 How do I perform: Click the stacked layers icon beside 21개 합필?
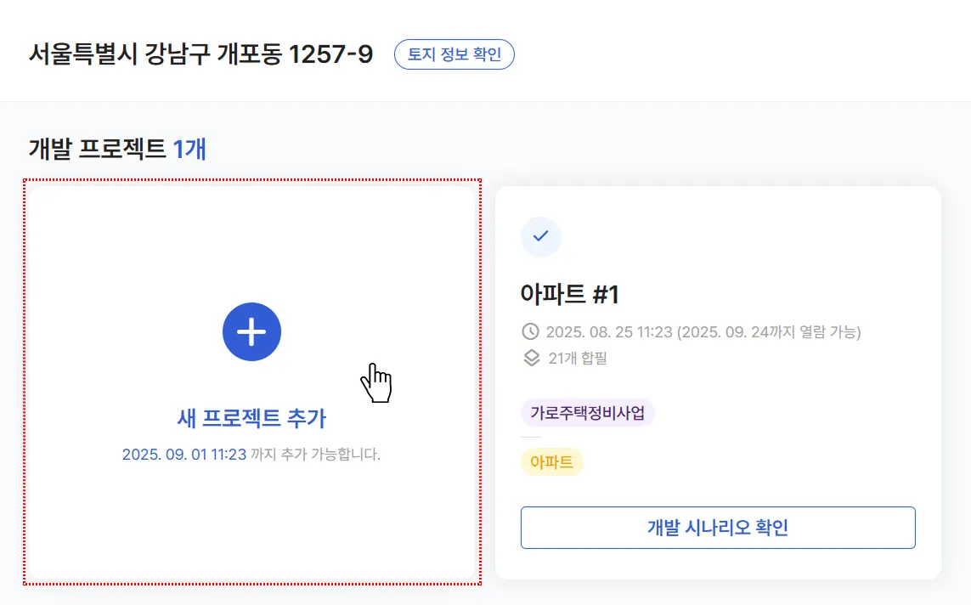(531, 358)
